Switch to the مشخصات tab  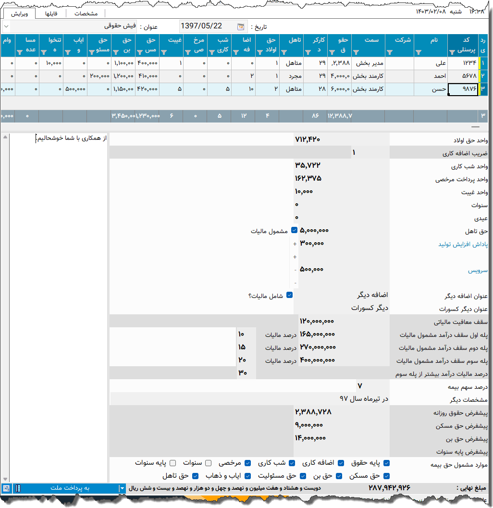pyautogui.click(x=86, y=13)
